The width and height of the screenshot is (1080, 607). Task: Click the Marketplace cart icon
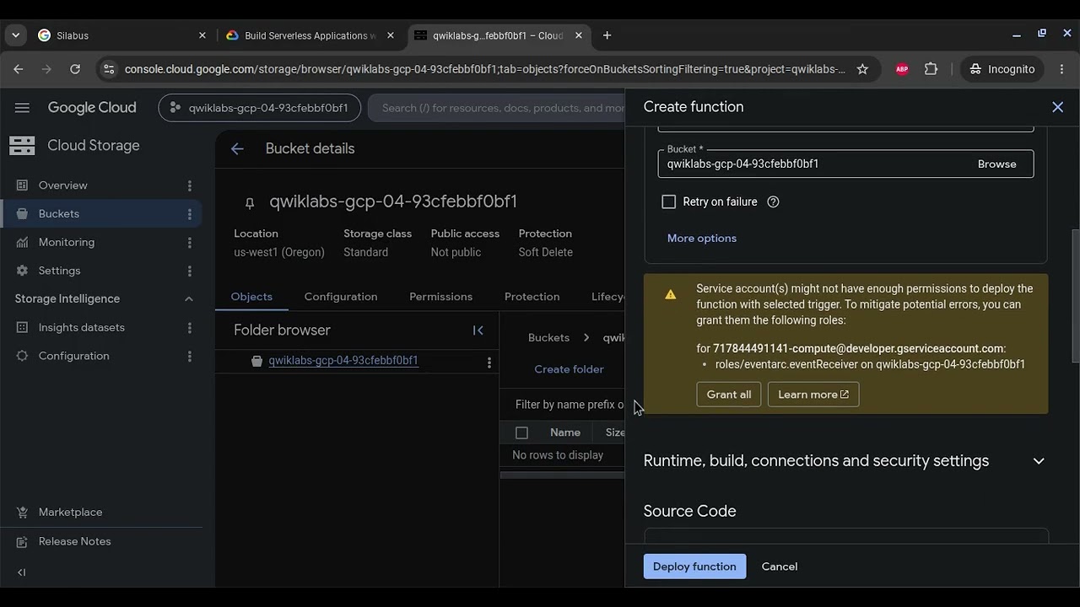pyautogui.click(x=22, y=513)
